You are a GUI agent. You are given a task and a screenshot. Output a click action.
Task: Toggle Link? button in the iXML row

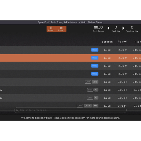point(80,106)
